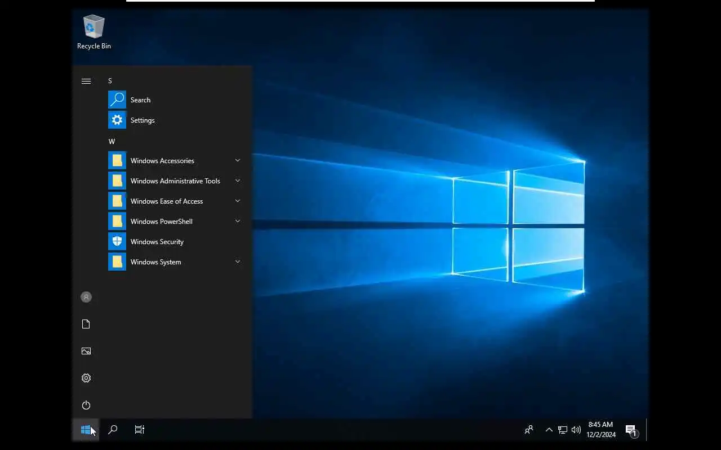Open the Windows Accessories folder
Viewport: 721px width, 450px height.
click(x=176, y=161)
